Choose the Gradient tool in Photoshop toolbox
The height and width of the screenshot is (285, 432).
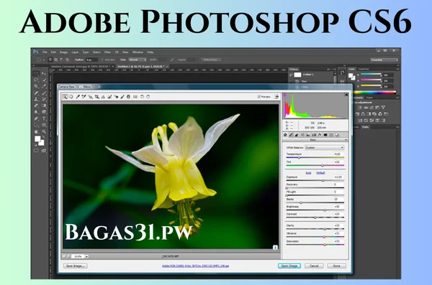click(x=44, y=106)
